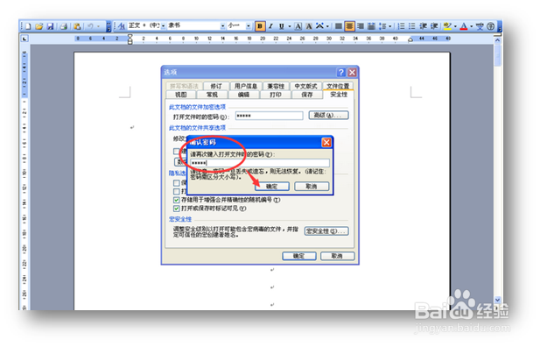Toggle Italic formatting
Screen dimensions: 540x347
[271, 26]
